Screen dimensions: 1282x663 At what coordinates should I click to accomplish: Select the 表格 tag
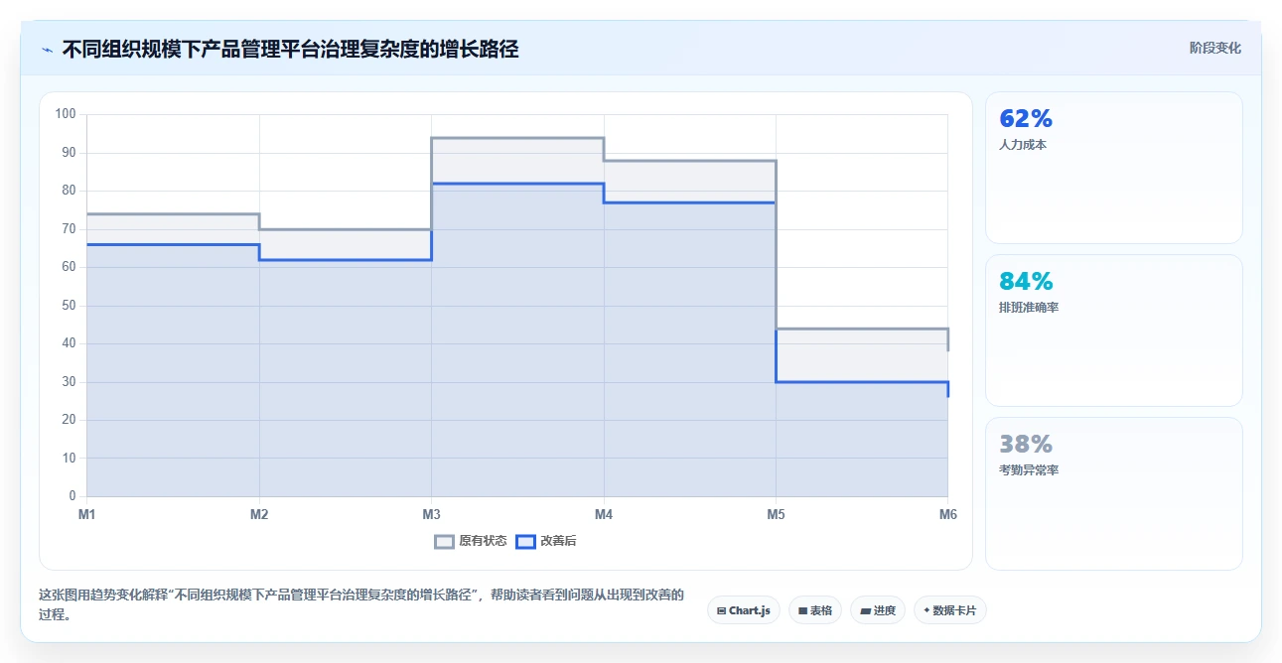click(x=815, y=610)
